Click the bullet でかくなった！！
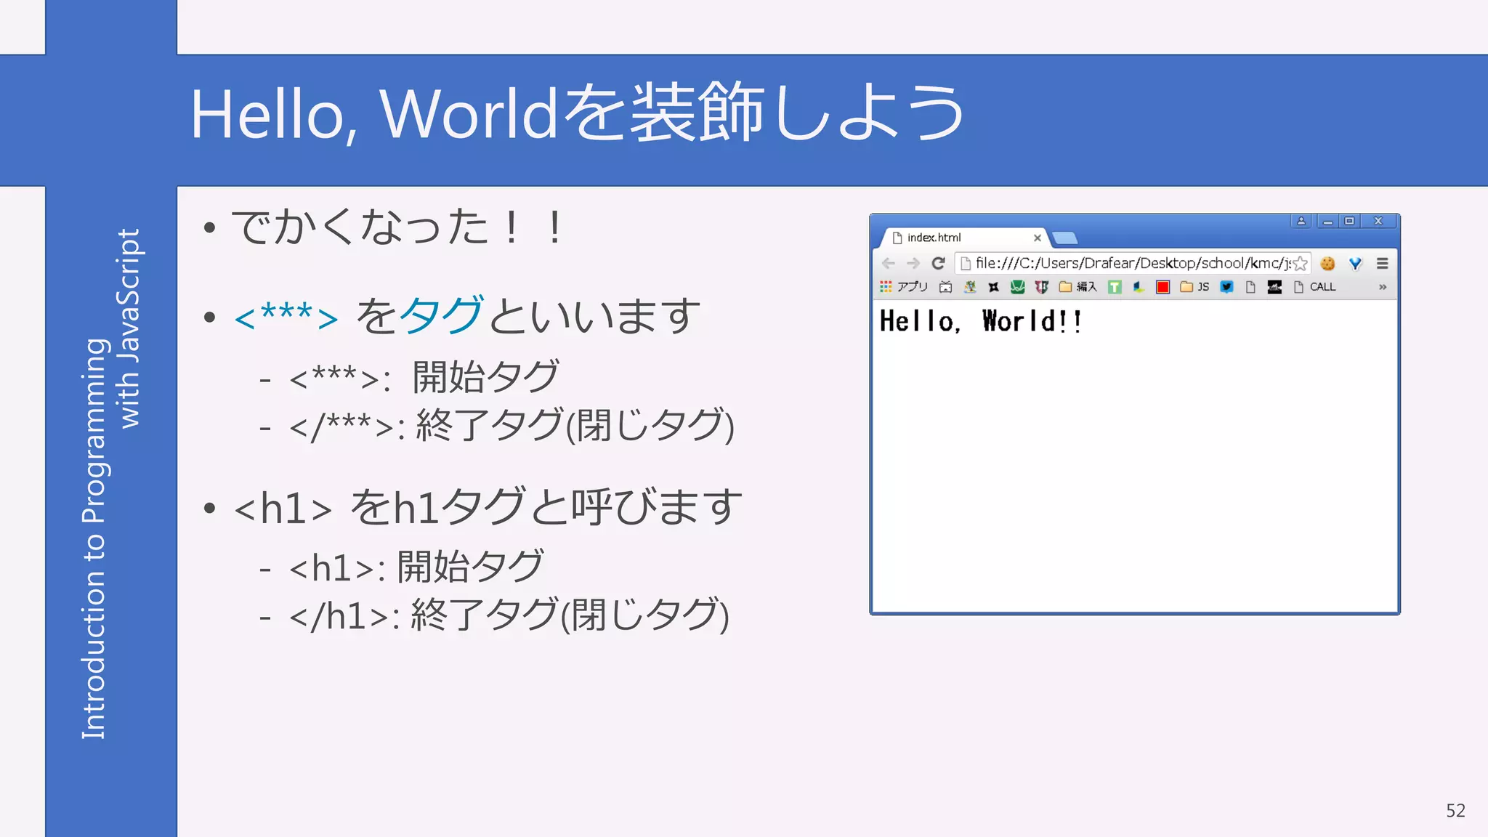The image size is (1488, 837). click(x=398, y=227)
